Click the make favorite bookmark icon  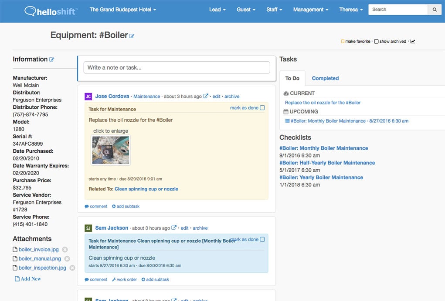343,41
